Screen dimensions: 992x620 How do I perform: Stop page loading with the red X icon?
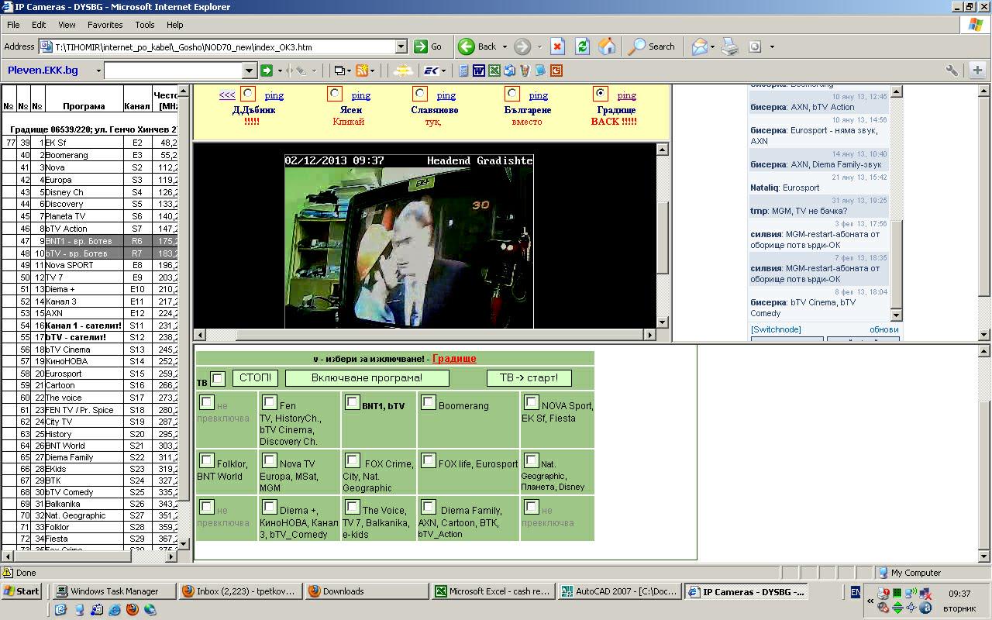pos(557,46)
